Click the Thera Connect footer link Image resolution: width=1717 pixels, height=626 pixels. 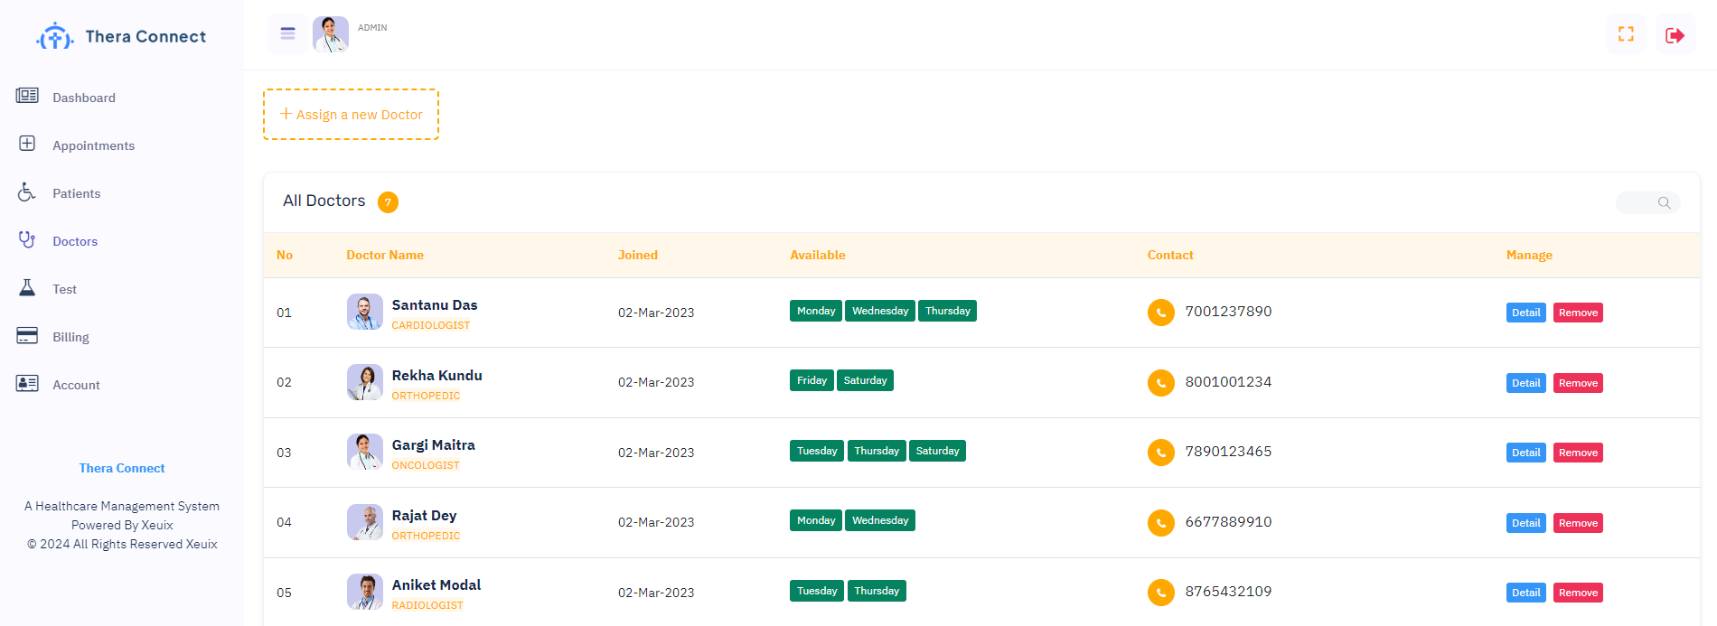(122, 468)
